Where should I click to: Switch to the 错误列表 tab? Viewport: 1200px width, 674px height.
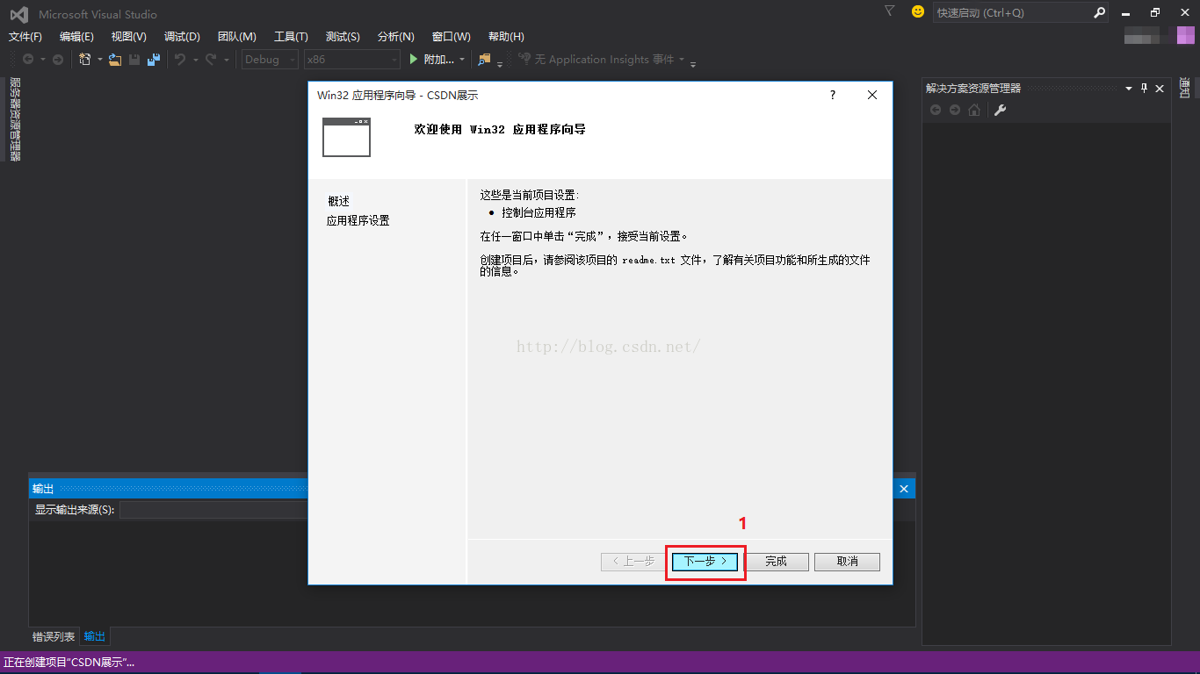click(54, 636)
